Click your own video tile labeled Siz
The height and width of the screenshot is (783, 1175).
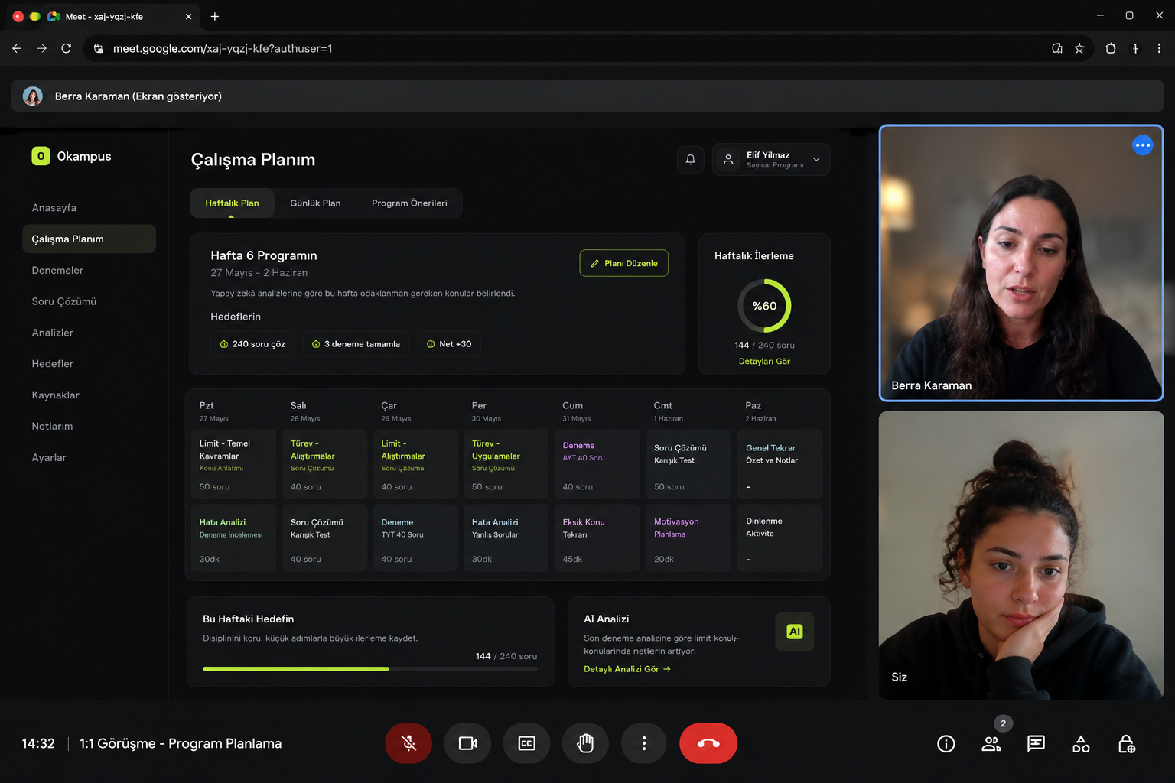1021,556
